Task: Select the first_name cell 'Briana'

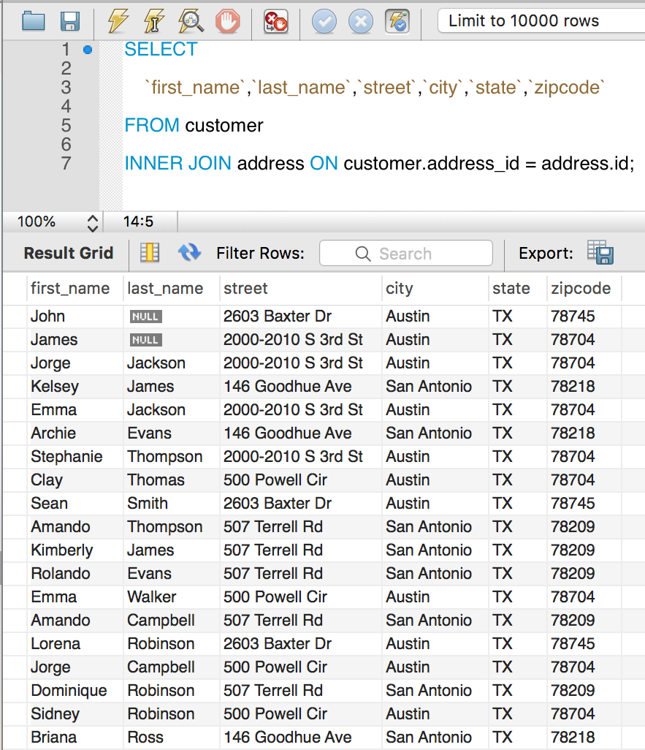Action: [x=75, y=738]
